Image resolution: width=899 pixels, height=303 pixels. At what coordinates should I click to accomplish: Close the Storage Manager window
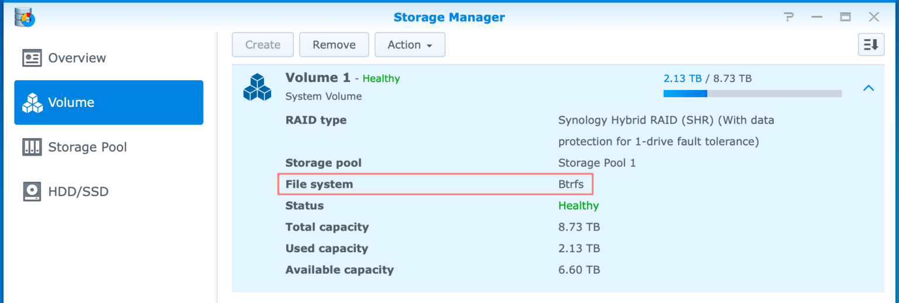coord(874,18)
